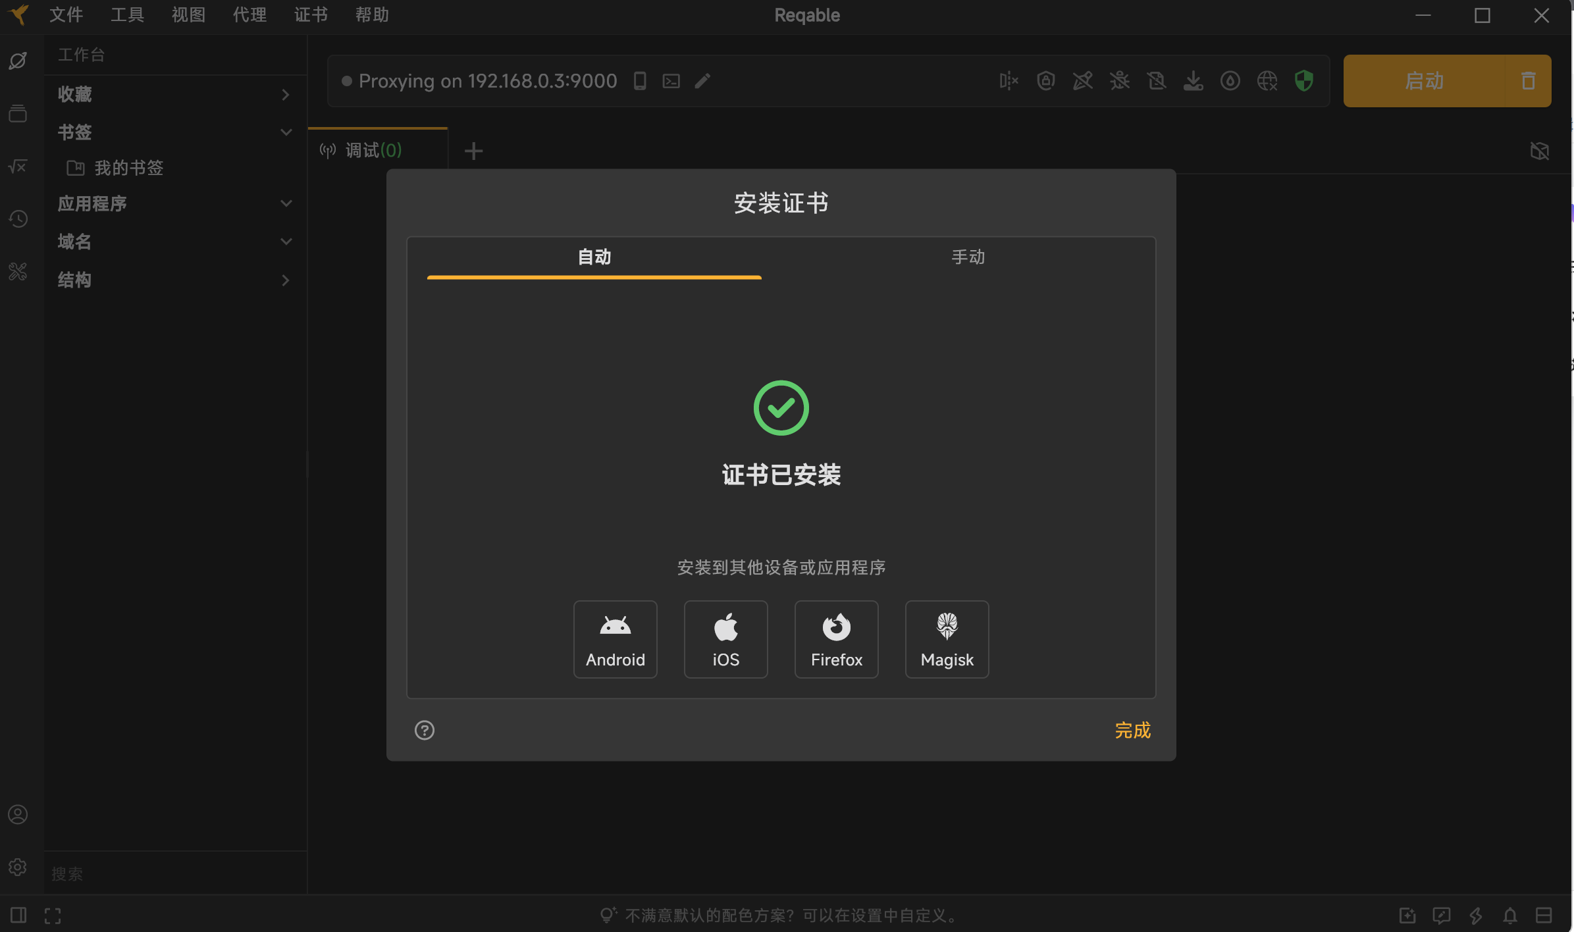
Task: Click the green certificate shield icon
Action: pos(1304,80)
